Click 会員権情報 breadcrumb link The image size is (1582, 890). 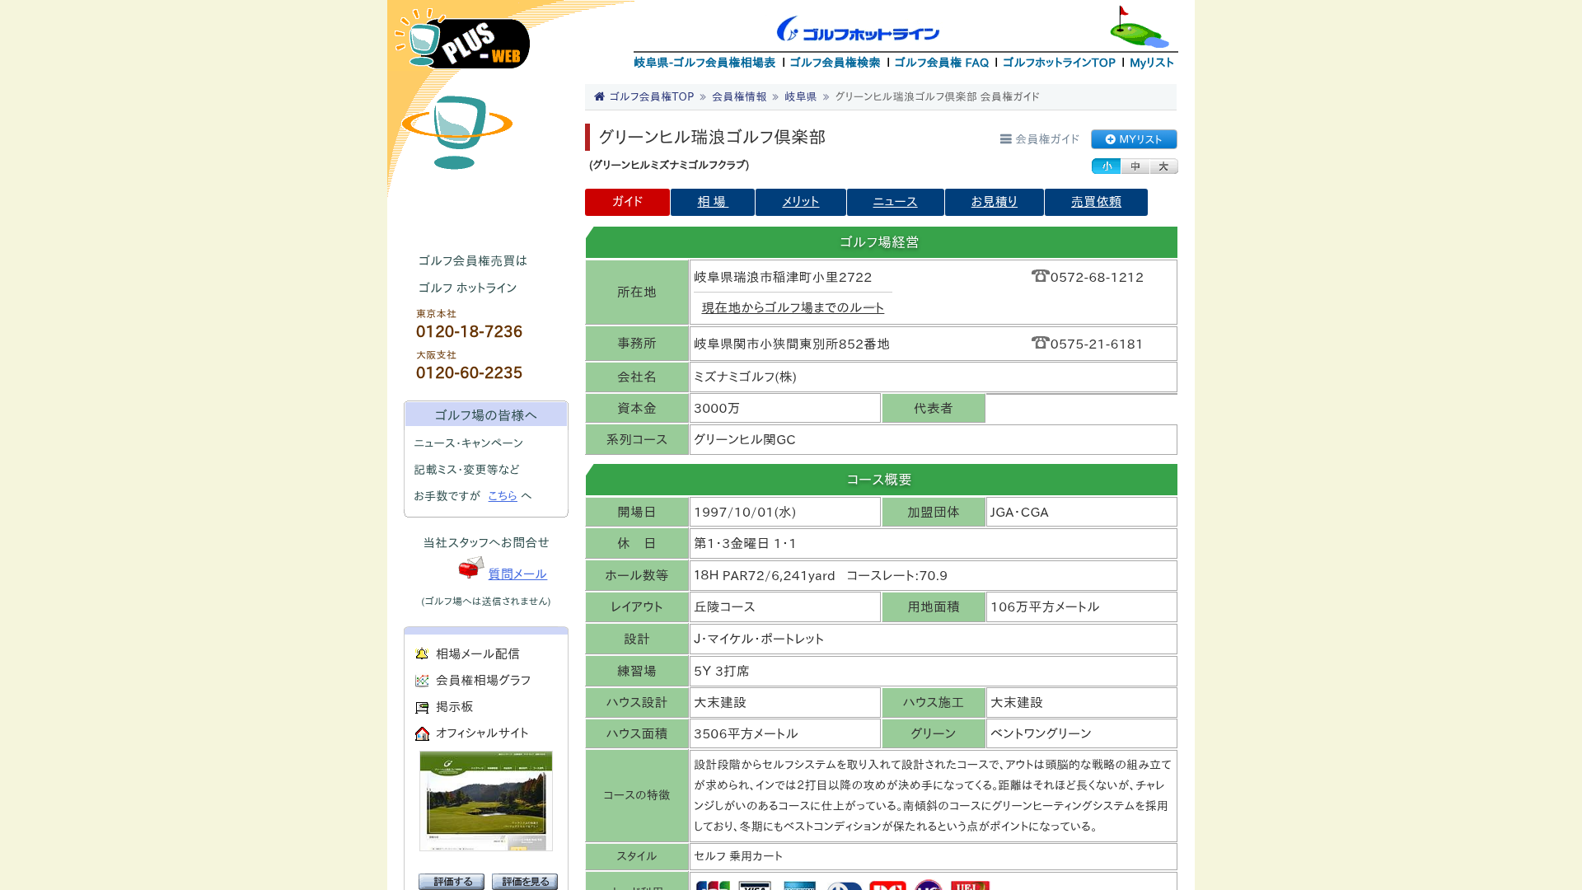click(739, 96)
